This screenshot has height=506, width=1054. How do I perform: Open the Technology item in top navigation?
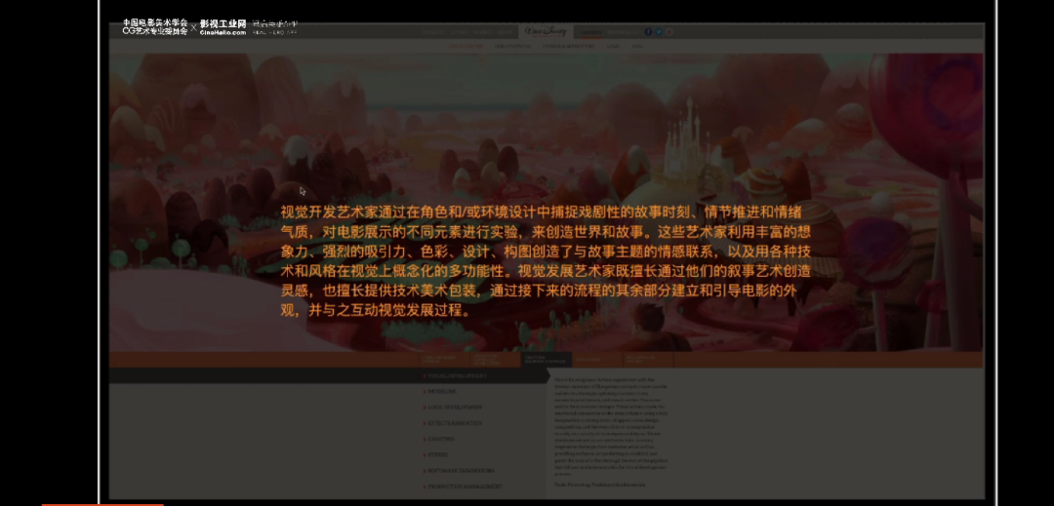point(623,32)
